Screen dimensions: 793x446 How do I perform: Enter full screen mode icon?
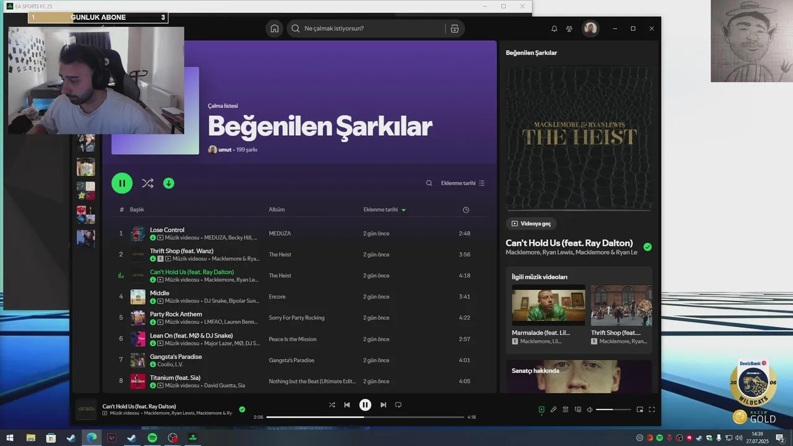coord(652,409)
